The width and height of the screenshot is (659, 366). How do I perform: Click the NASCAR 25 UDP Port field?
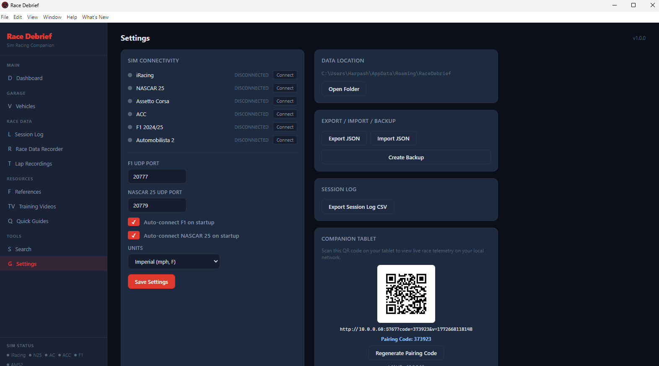pos(157,205)
